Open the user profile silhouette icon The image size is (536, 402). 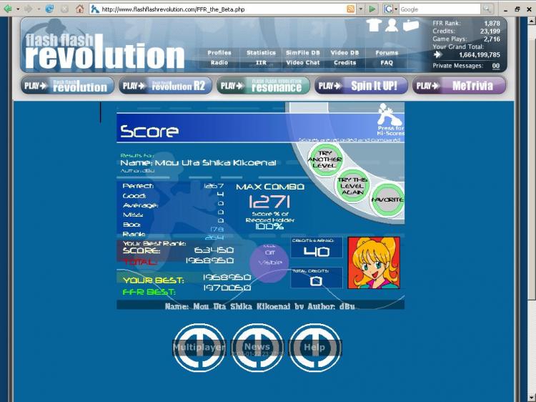click(392, 25)
